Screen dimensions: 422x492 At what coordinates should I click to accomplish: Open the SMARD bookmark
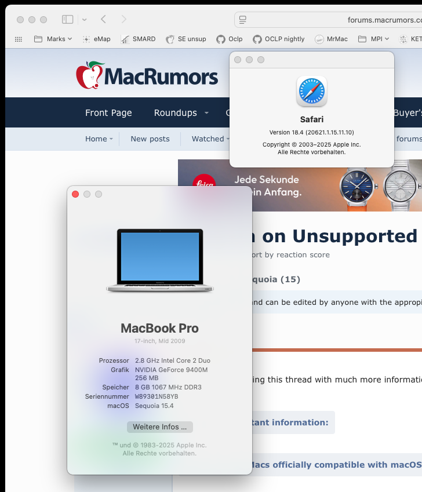[x=139, y=39]
